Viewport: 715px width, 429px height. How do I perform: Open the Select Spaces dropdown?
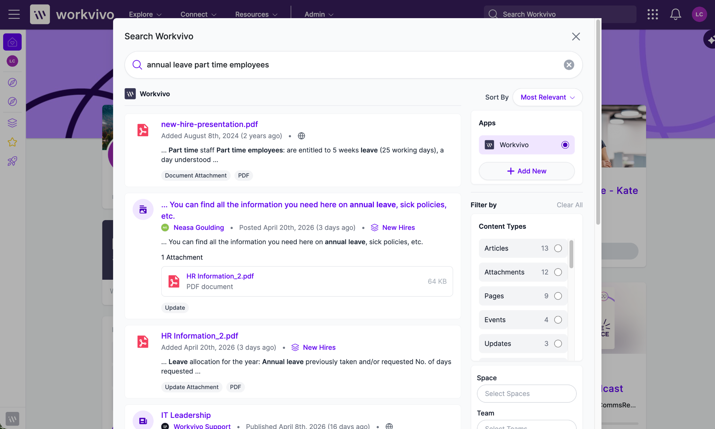tap(526, 394)
